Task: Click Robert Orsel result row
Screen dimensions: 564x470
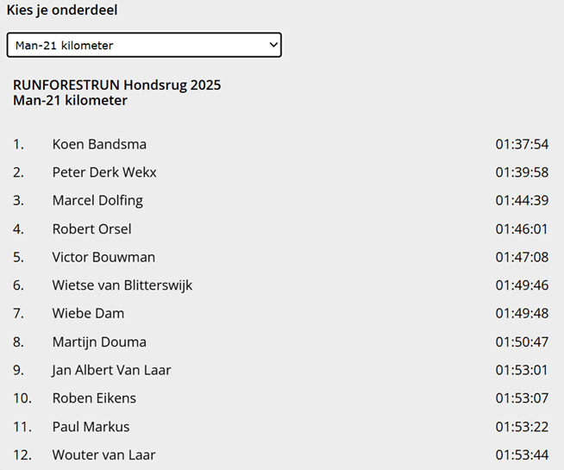Action: point(91,229)
